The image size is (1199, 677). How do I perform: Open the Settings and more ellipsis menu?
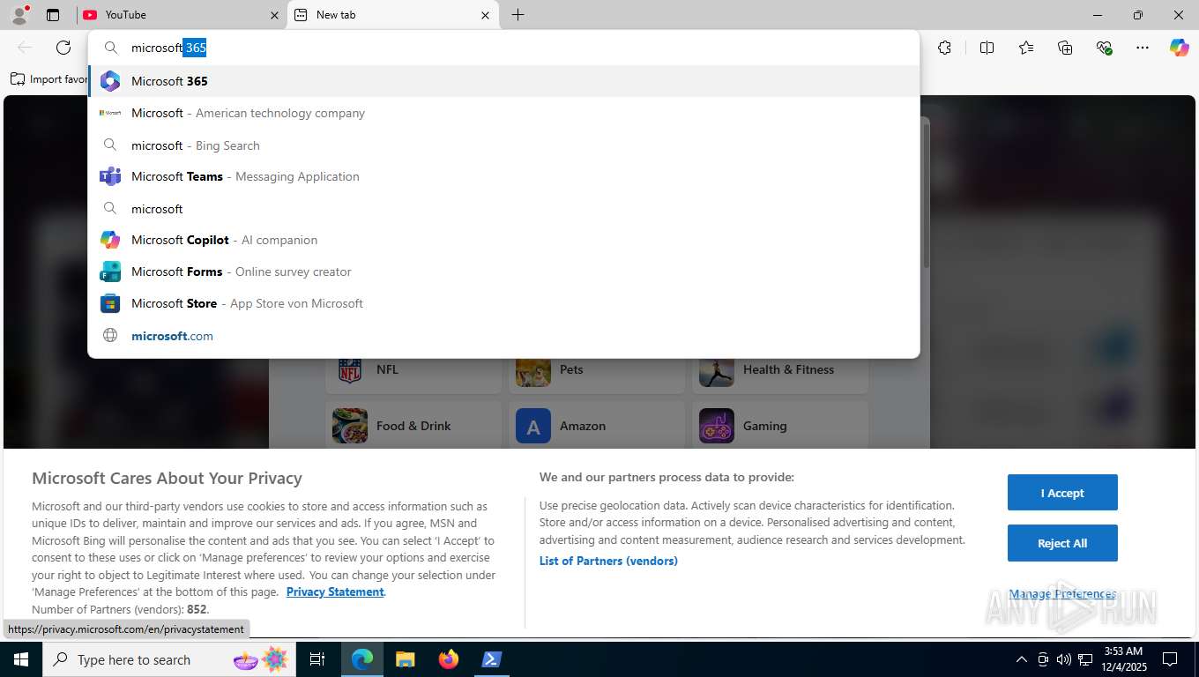coord(1143,48)
